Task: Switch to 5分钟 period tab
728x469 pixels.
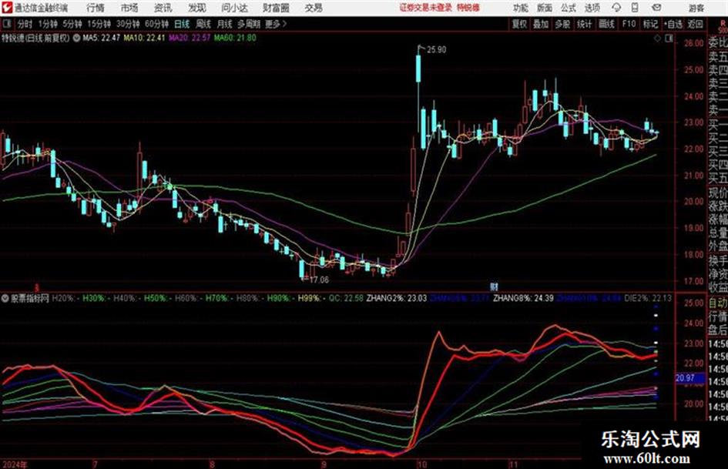Action: (72, 24)
